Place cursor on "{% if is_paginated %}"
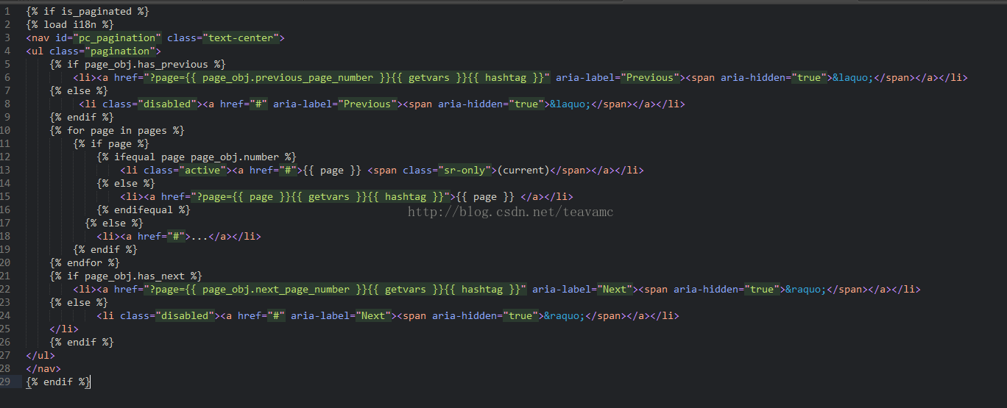 (88, 12)
